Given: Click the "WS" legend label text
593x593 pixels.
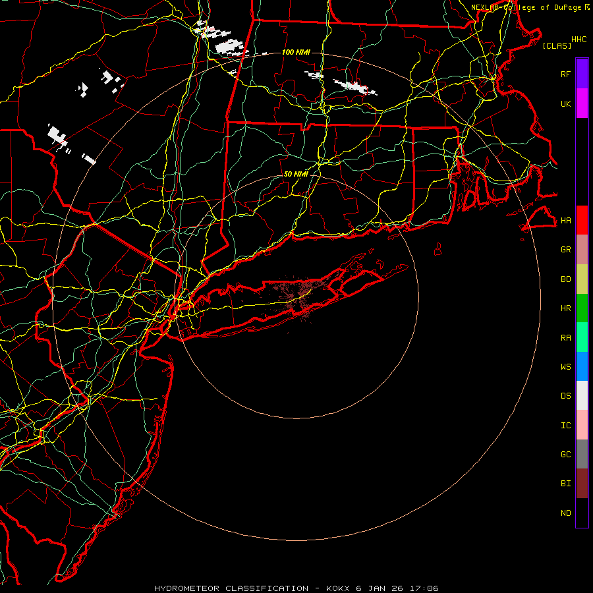Looking at the screenshot, I should coord(566,367).
